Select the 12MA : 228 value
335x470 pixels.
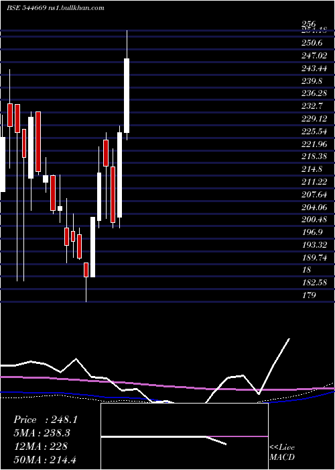[40, 446]
